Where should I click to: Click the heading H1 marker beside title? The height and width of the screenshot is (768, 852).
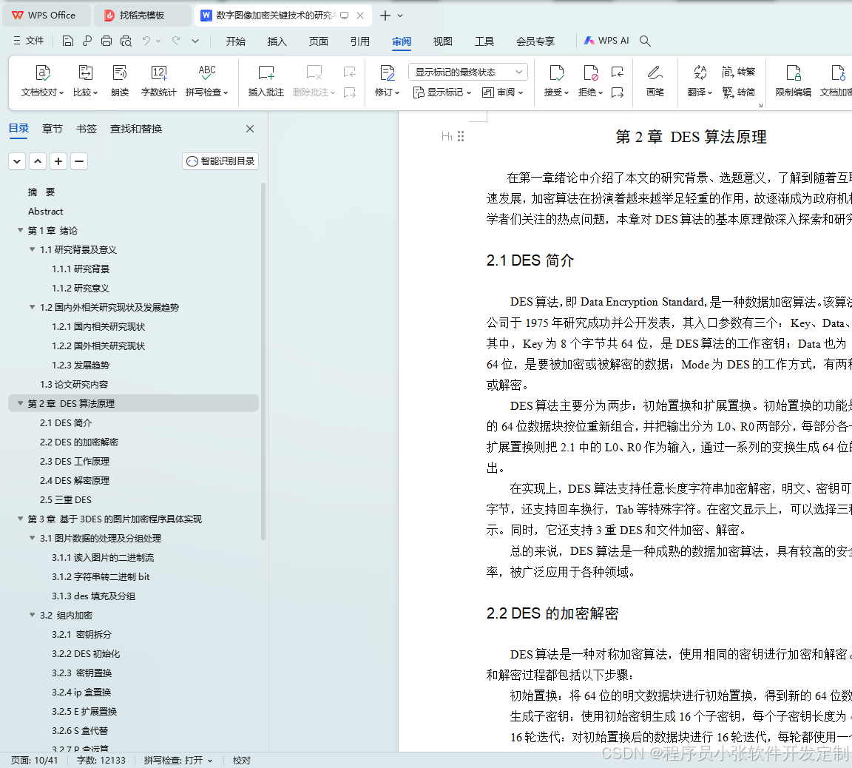coord(447,136)
